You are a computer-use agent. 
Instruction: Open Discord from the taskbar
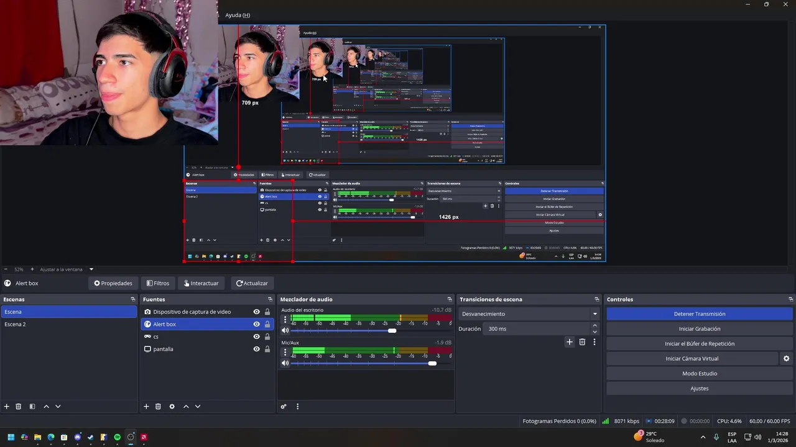click(x=77, y=437)
